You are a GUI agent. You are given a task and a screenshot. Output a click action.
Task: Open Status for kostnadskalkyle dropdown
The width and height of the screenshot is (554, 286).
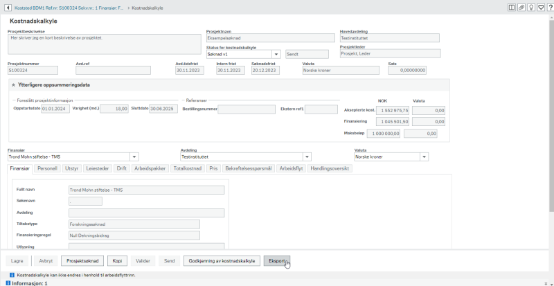tap(276, 54)
